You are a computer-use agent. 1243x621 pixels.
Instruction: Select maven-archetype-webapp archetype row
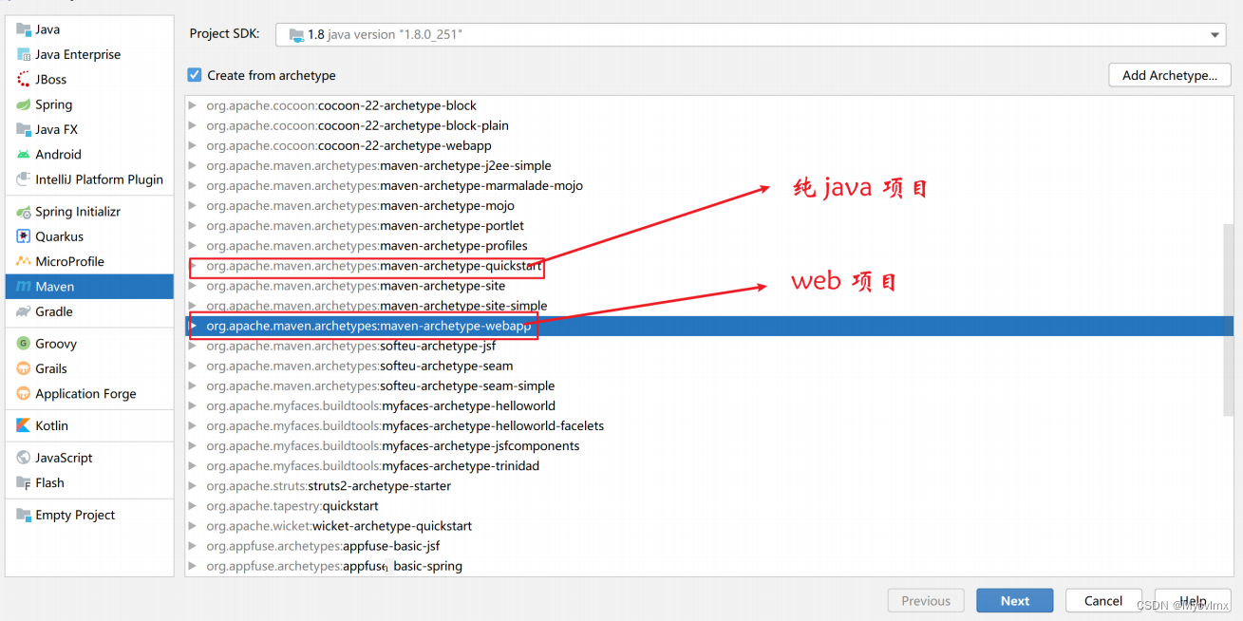(708, 326)
